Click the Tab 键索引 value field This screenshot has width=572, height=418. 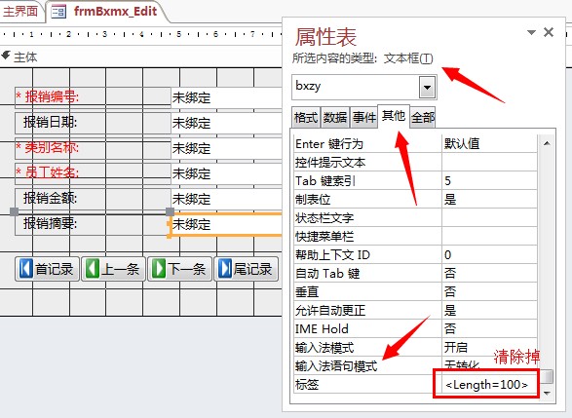click(489, 180)
